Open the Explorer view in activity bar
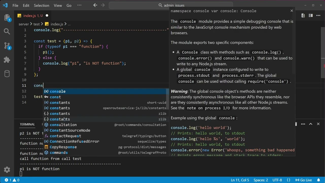 (x=7, y=18)
